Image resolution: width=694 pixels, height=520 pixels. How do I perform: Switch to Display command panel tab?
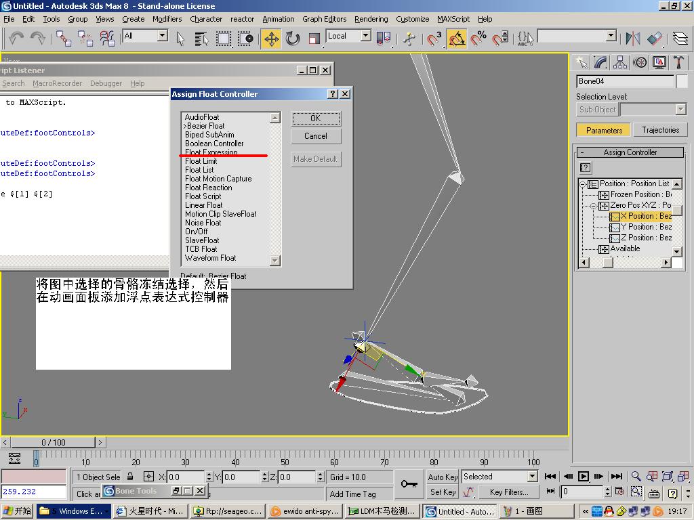tap(659, 63)
